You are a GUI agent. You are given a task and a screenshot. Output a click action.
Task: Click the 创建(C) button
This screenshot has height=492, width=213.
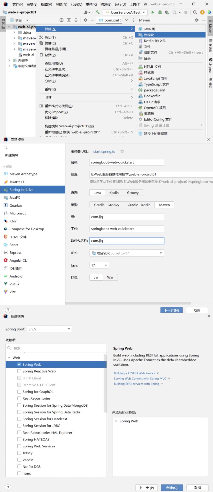[x=172, y=488]
